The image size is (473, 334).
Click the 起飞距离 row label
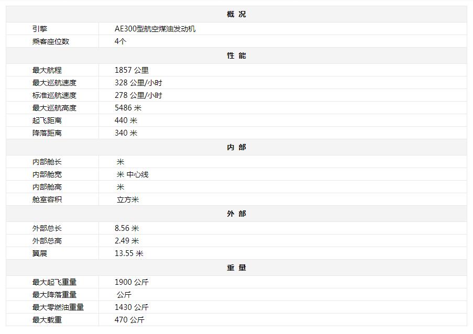47,120
